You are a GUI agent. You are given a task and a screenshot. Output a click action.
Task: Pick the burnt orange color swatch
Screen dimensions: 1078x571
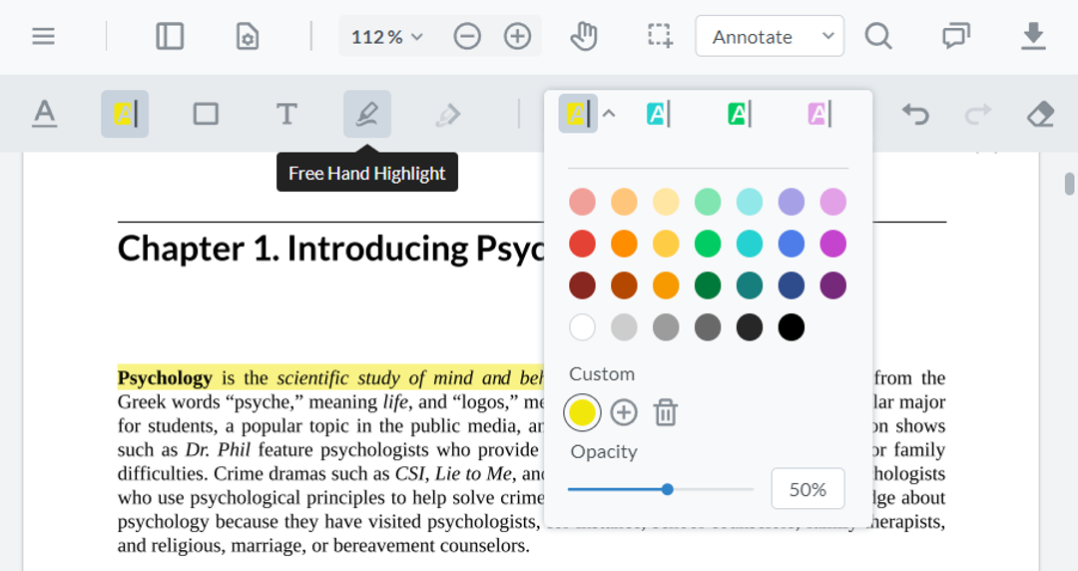coord(624,285)
